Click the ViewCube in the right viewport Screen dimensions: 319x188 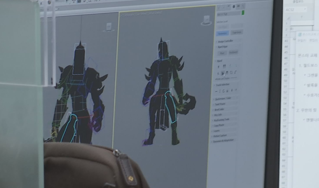206,20
